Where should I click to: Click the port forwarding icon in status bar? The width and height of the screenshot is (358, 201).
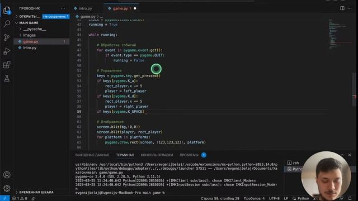[x=34, y=199]
